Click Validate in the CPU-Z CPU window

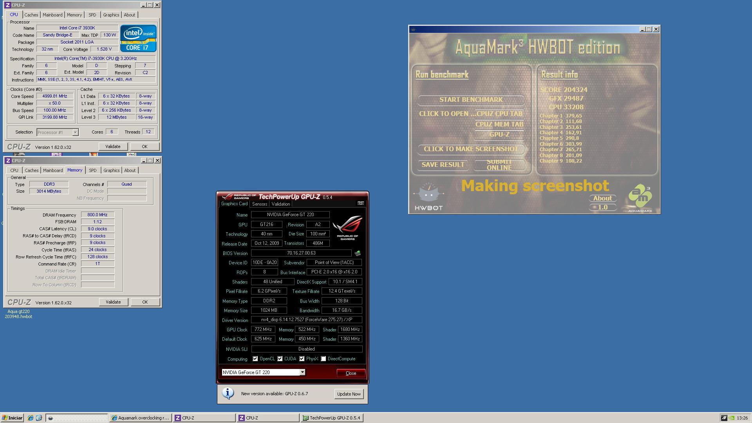point(113,146)
